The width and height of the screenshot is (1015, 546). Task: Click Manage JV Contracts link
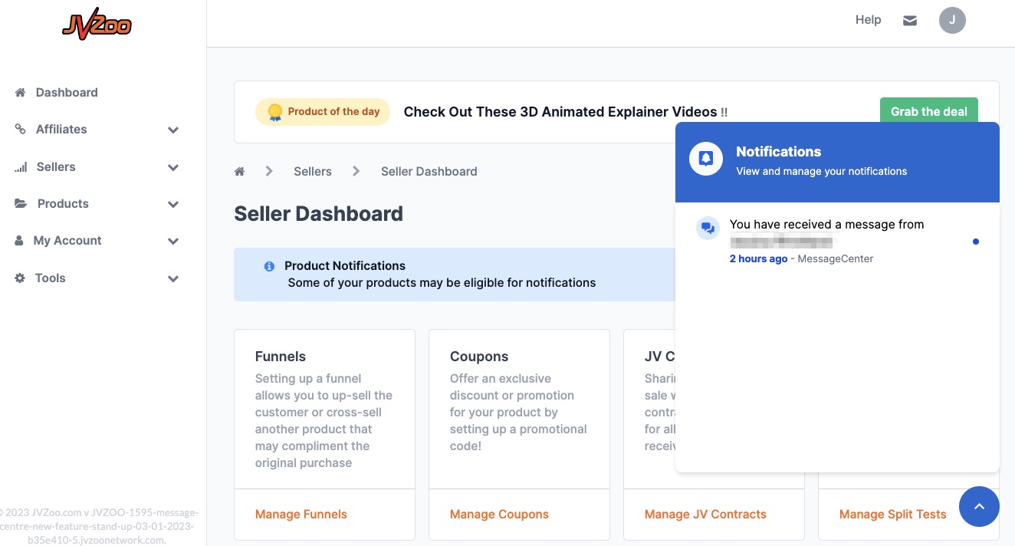point(705,514)
